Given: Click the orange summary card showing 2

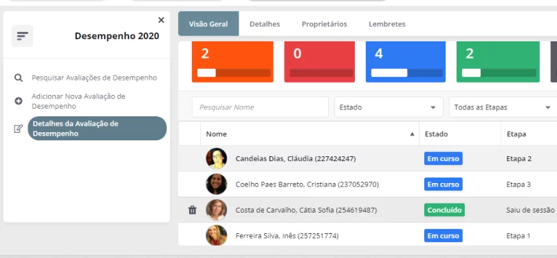Looking at the screenshot, I should pyautogui.click(x=232, y=62).
